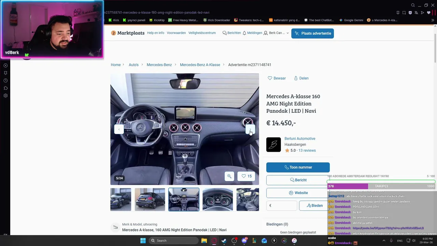Take a snapshot with dashed-square icon
This screenshot has width=437, height=246.
[x=404, y=13]
